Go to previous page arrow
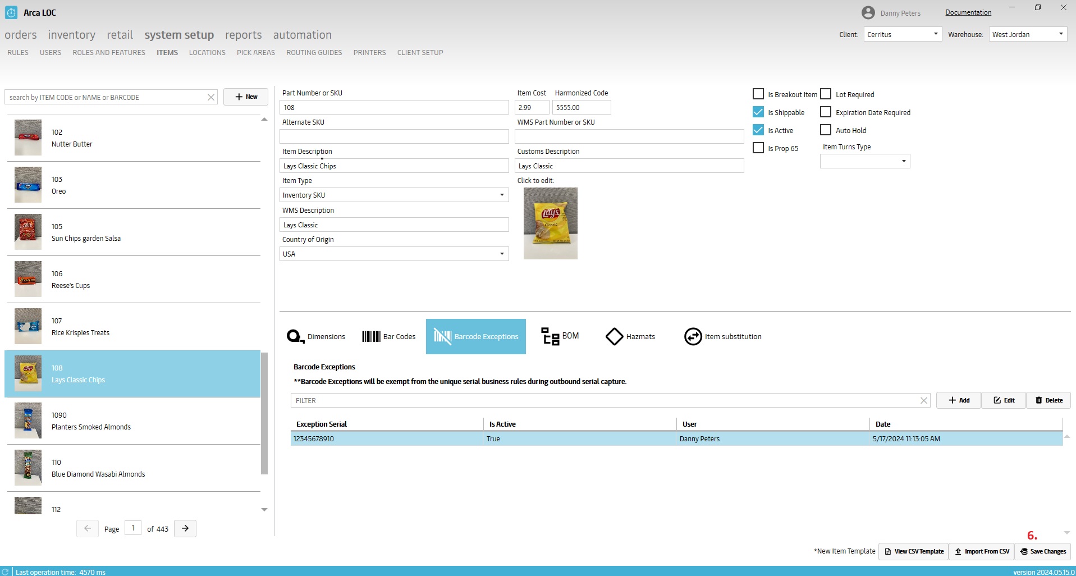 88,528
